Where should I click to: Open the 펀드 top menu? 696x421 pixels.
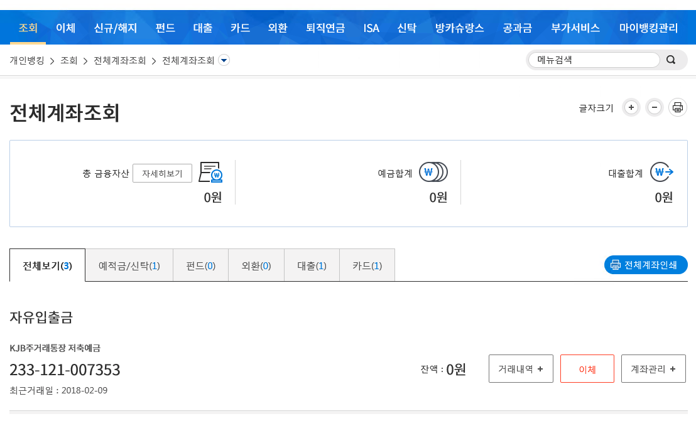tap(165, 28)
